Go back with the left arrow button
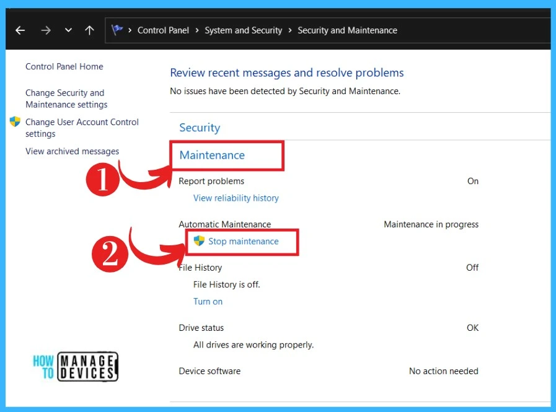Image resolution: width=556 pixels, height=412 pixels. [20, 30]
